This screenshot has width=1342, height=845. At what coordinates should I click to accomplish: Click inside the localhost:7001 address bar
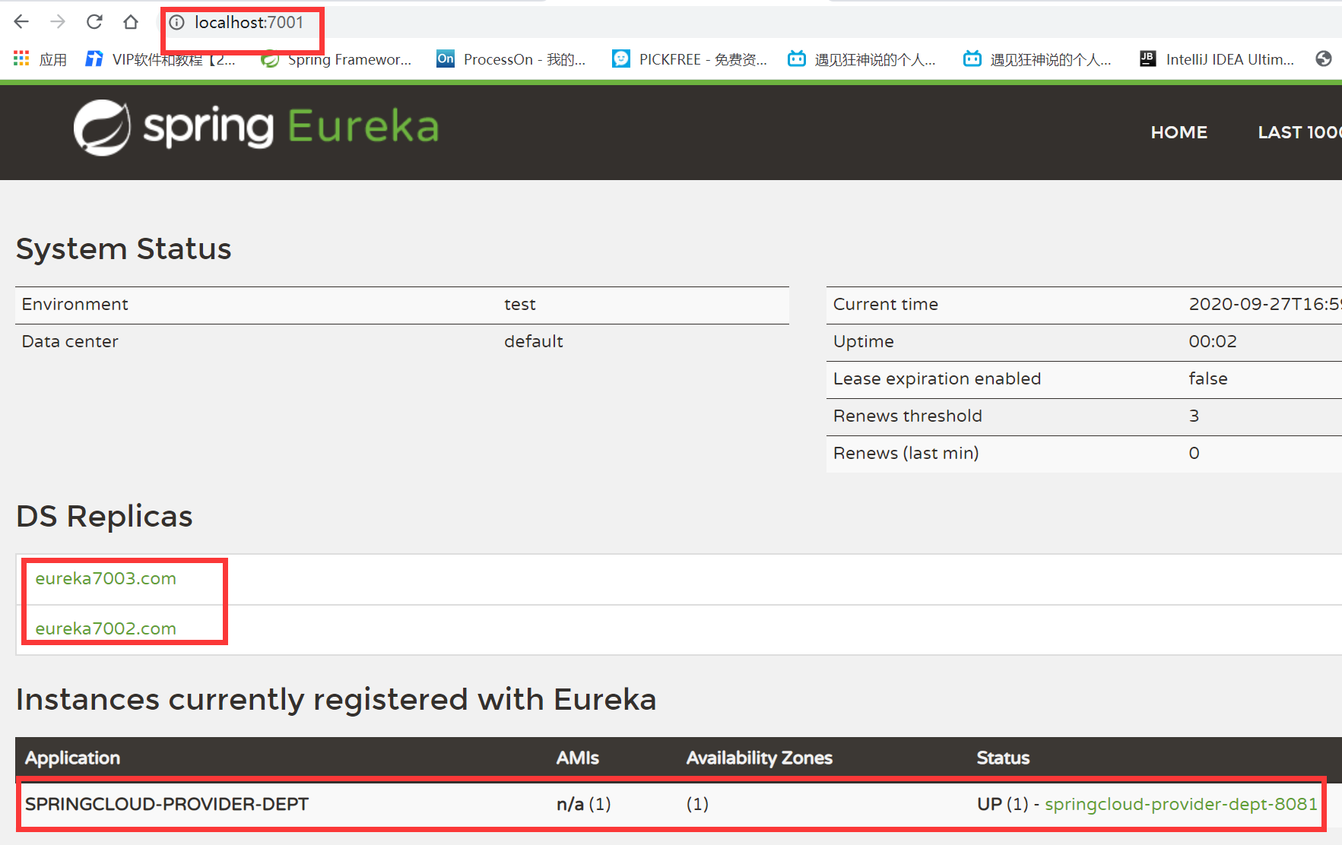coord(251,23)
